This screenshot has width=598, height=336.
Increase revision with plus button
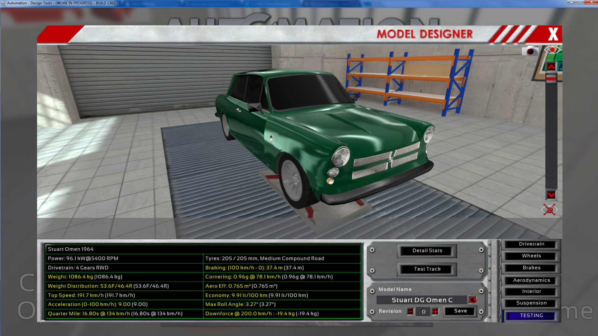tap(435, 311)
